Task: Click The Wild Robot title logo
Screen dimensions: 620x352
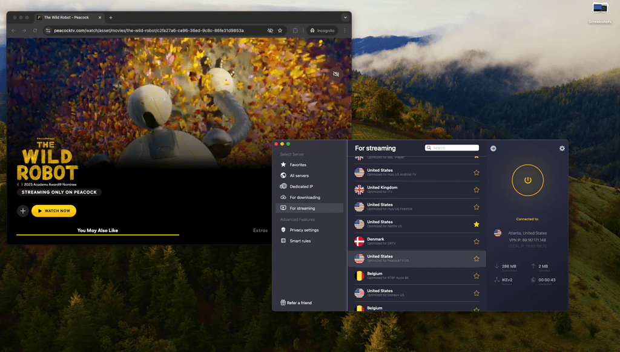Action: click(x=47, y=161)
